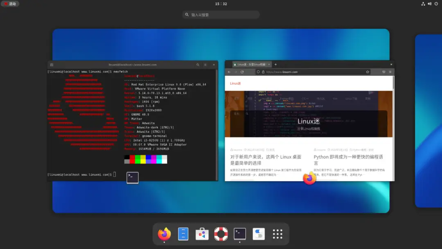The width and height of the screenshot is (442, 249).
Task: Show the all applications grid
Action: click(277, 234)
